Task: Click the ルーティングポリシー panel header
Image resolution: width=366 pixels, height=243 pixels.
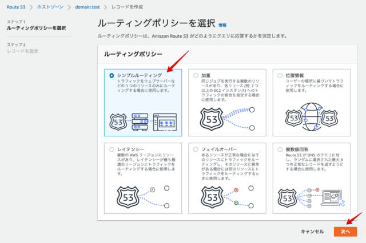Action: 133,54
